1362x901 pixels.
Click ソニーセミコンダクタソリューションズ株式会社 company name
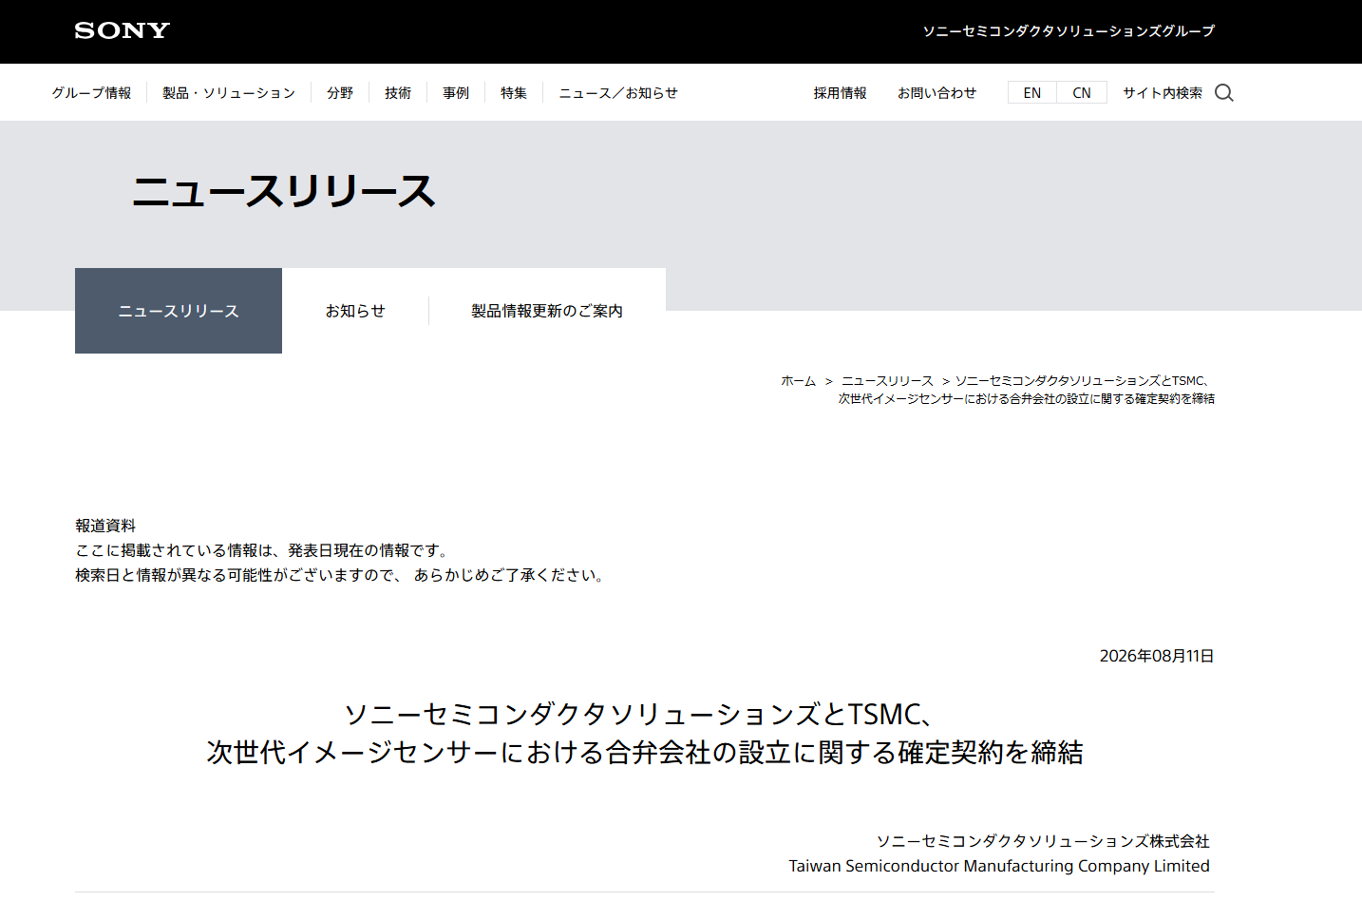[1043, 841]
